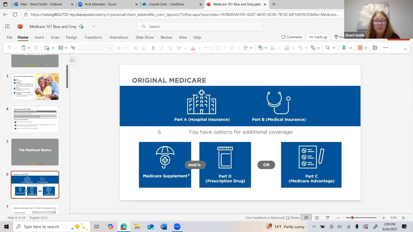Open the app launcher waffle icon

[x=7, y=26]
